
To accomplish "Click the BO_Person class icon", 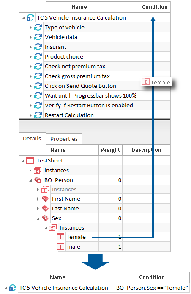I will tap(38, 180).
